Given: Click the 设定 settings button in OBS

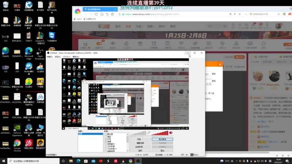Looking at the screenshot, I should click(x=140, y=139).
